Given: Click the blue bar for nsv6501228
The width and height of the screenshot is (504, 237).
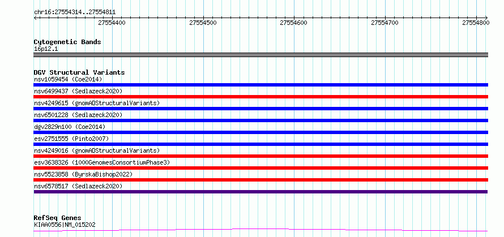Looking at the screenshot, I should [x=260, y=120].
